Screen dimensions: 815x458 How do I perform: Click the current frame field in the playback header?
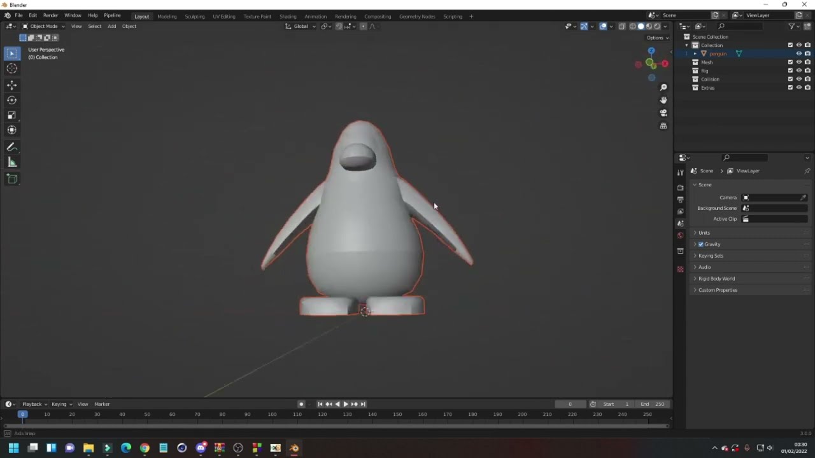[570, 404]
